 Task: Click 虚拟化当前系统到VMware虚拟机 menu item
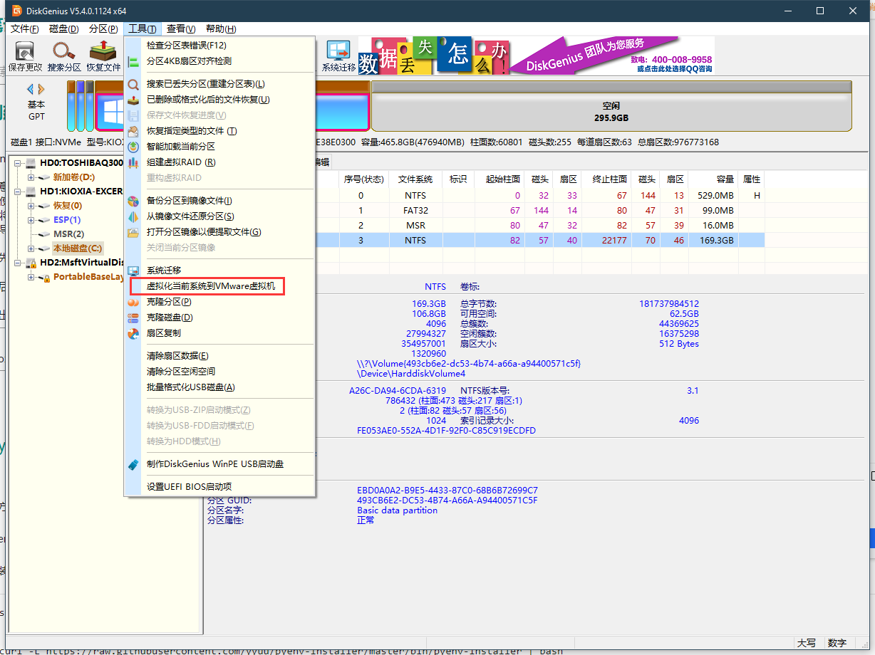coord(210,286)
